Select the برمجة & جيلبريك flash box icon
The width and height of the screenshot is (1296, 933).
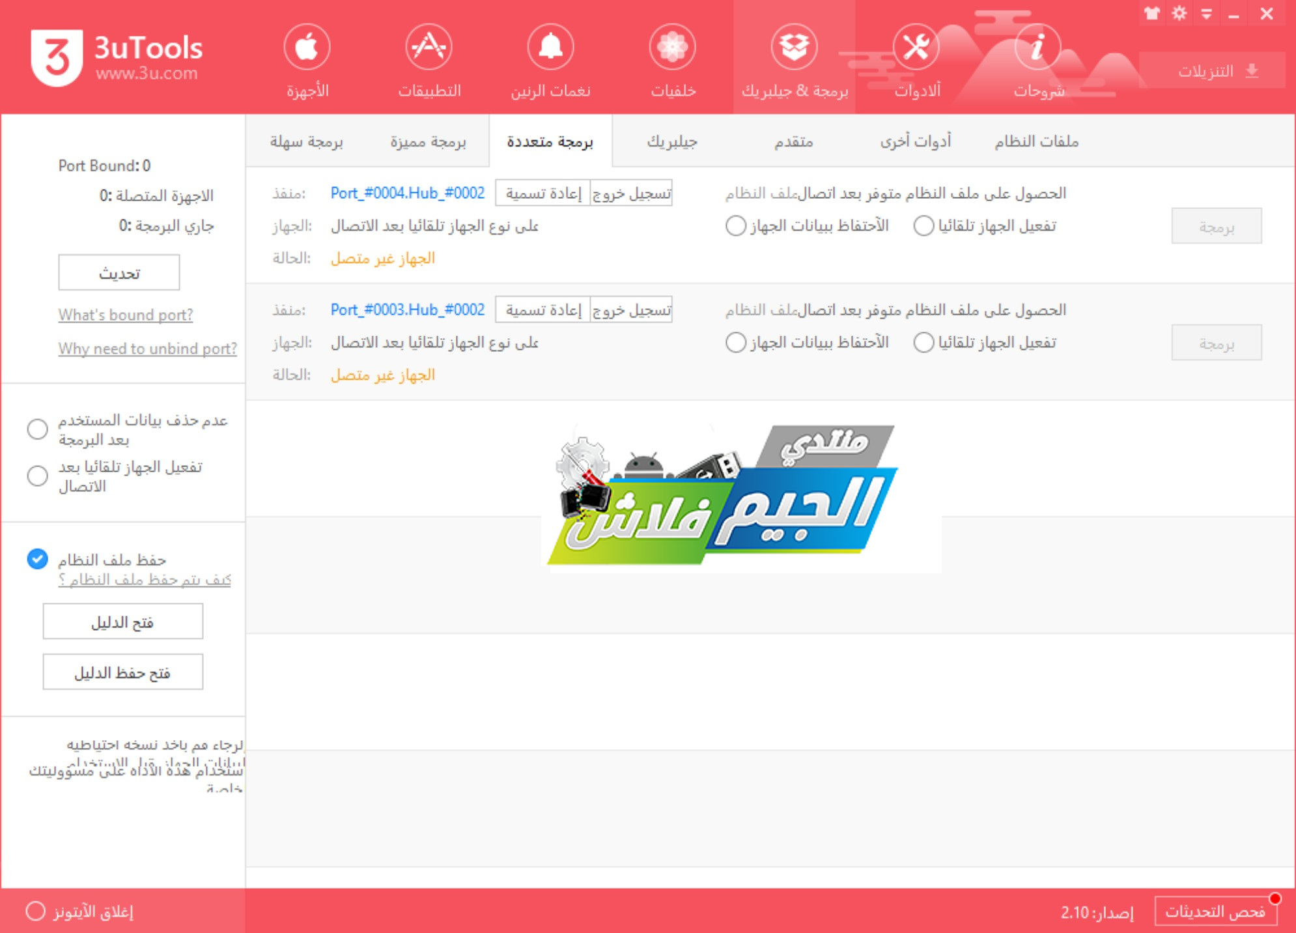click(x=795, y=48)
